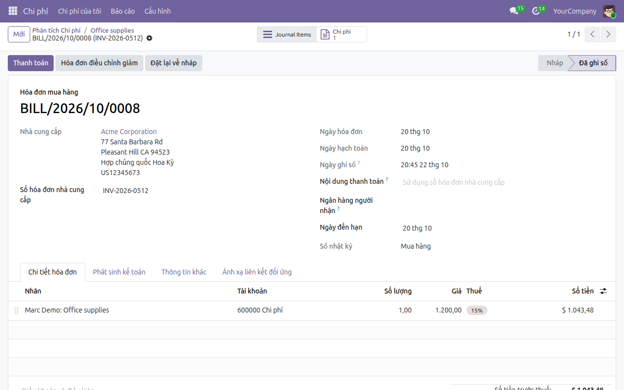The width and height of the screenshot is (624, 390).
Task: Open the chat messages icon
Action: 514,11
